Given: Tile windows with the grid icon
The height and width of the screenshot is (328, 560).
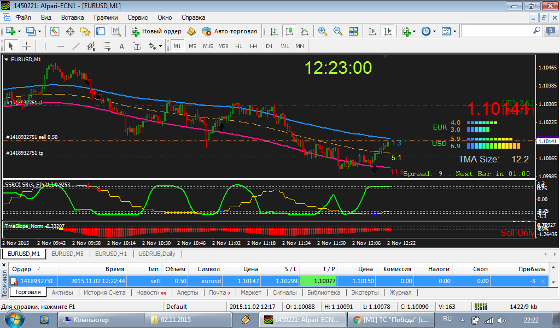Looking at the screenshot, I should (x=353, y=31).
